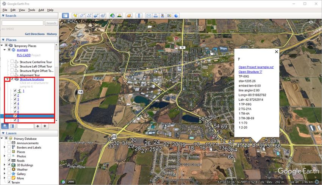The width and height of the screenshot is (322, 185).
Task: Click the Search button
Action: tap(51, 23)
